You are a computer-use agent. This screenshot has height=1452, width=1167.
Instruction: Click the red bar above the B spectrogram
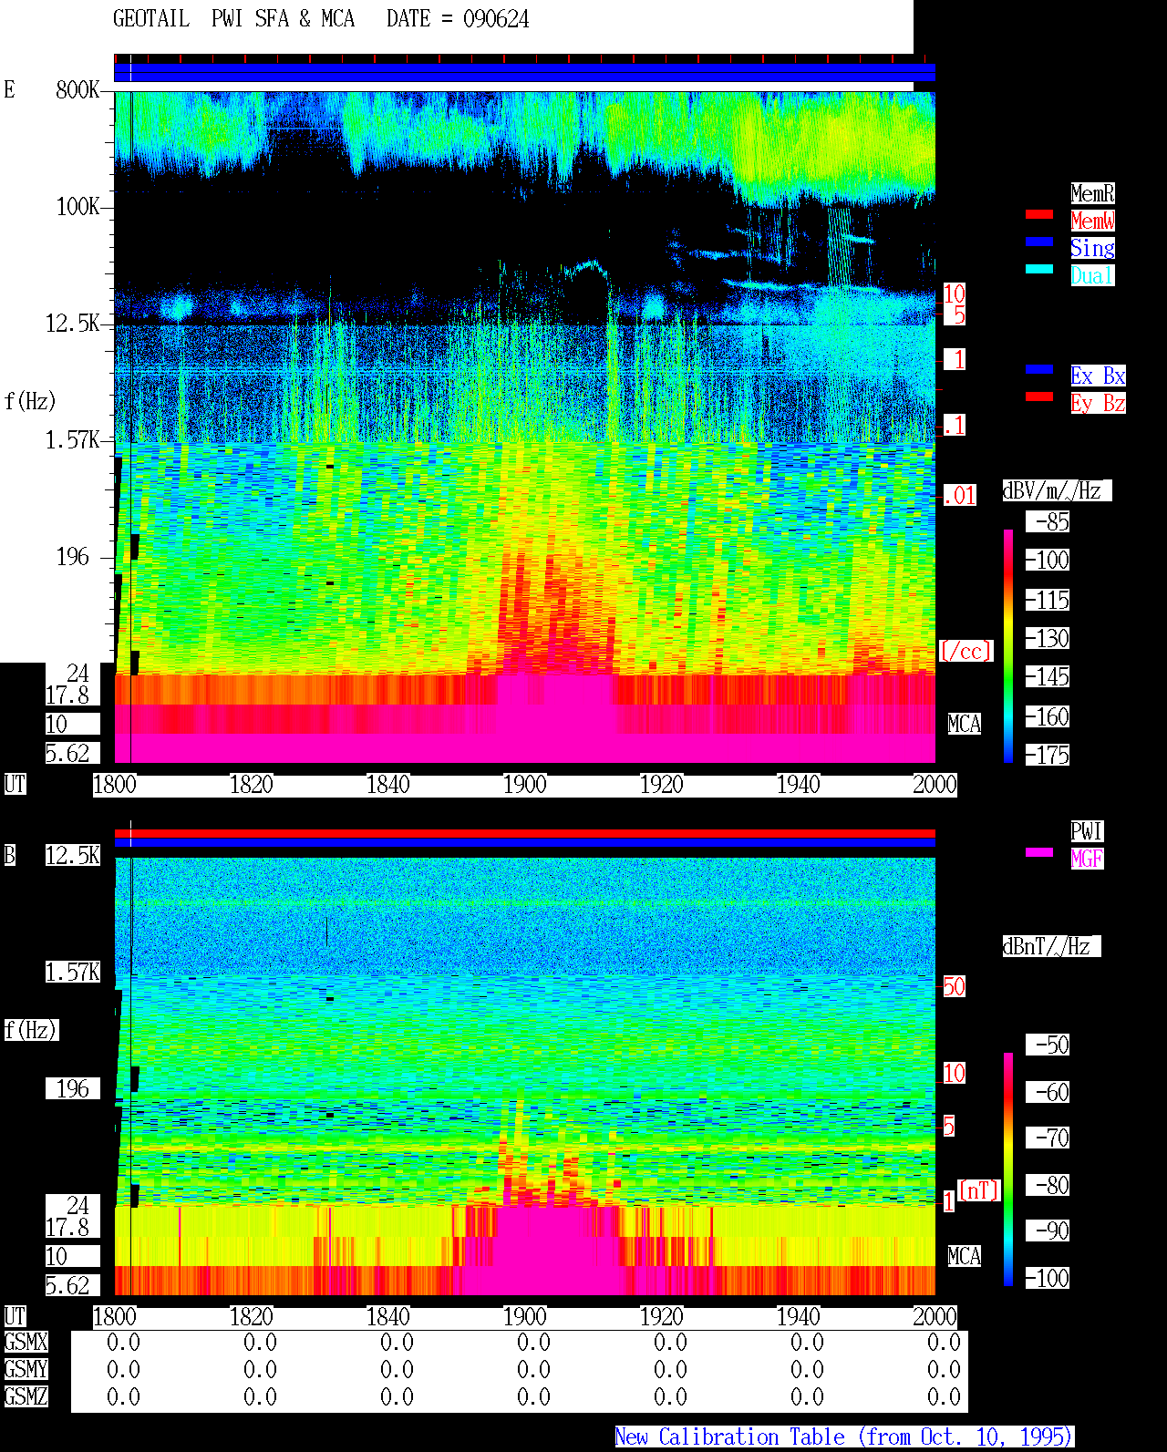524,833
